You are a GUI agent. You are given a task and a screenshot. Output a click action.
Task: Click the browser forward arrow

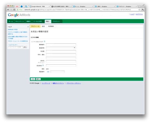[11, 10]
